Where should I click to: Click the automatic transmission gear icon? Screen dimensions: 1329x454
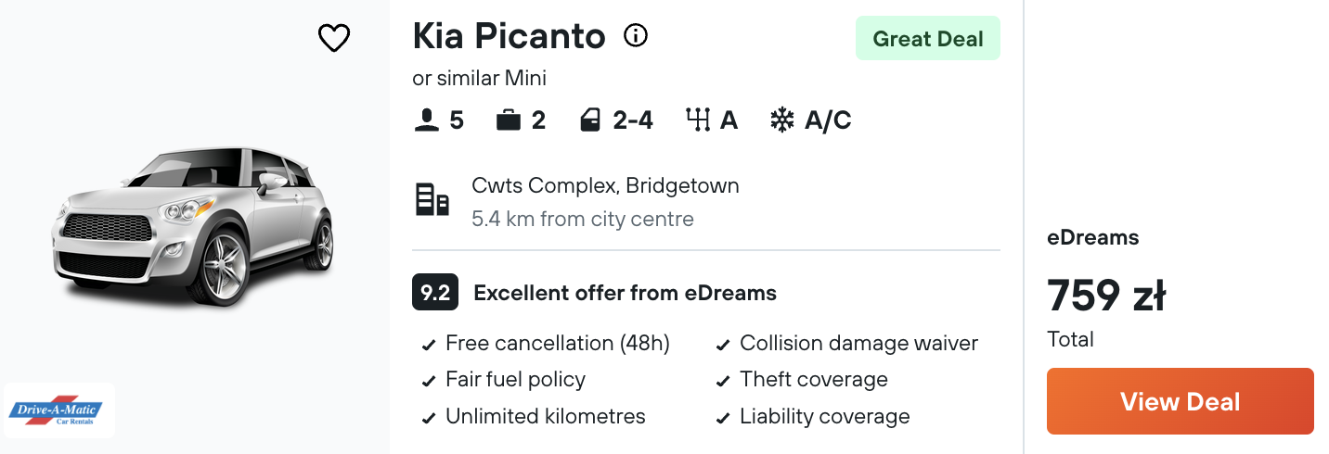click(x=698, y=120)
